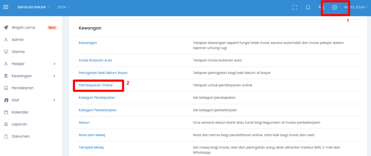Select Admin in sidebar
Viewport: 371px width, 156px height.
18,40
